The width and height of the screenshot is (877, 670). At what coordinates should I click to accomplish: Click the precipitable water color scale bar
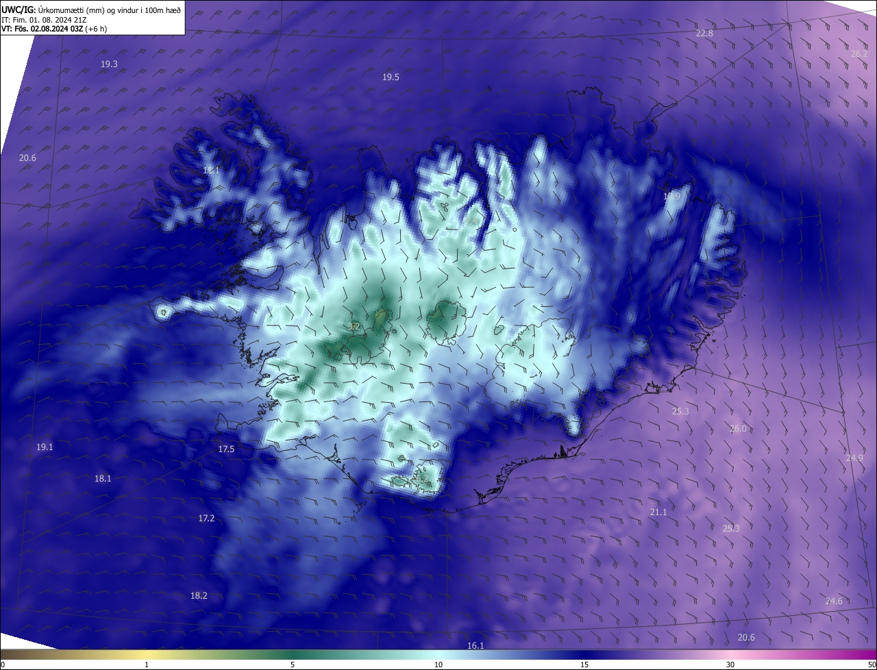pyautogui.click(x=438, y=655)
